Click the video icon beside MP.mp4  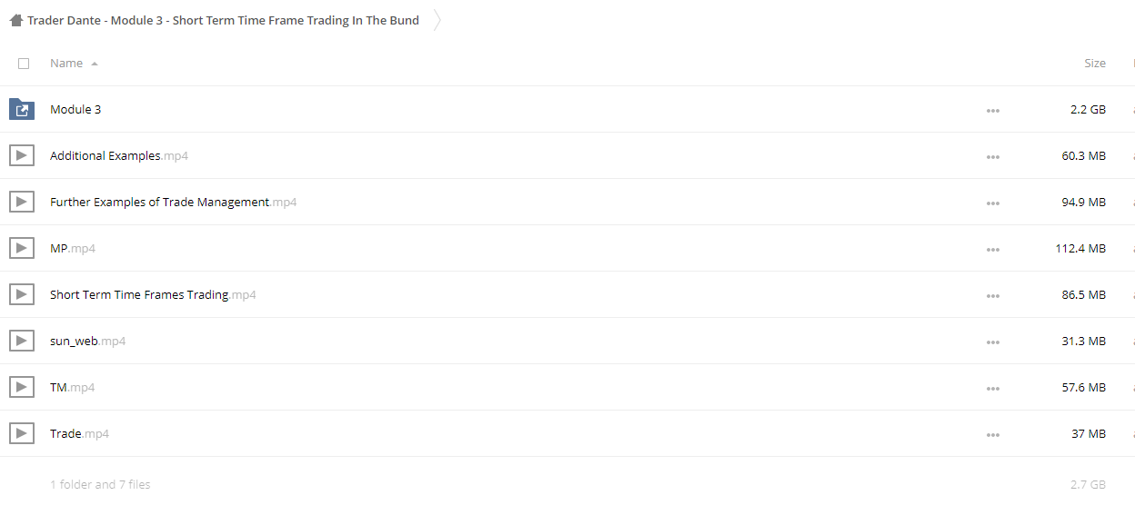click(22, 248)
